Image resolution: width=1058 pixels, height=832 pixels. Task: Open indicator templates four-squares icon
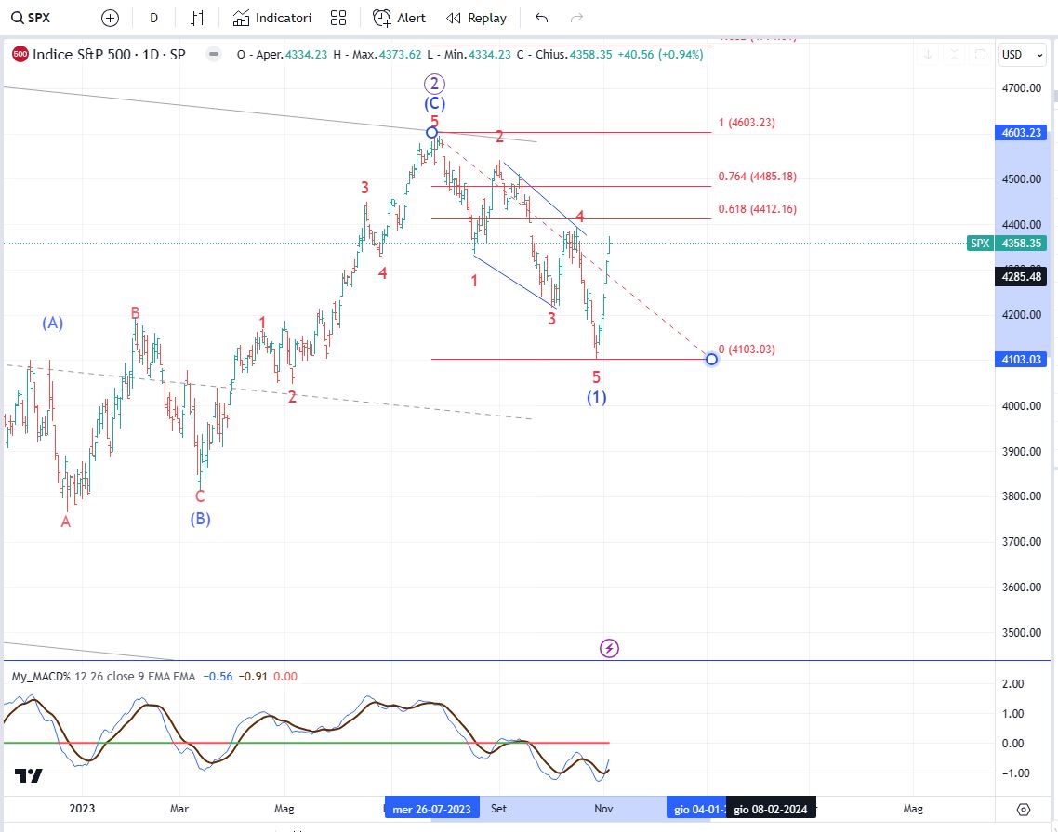[338, 19]
